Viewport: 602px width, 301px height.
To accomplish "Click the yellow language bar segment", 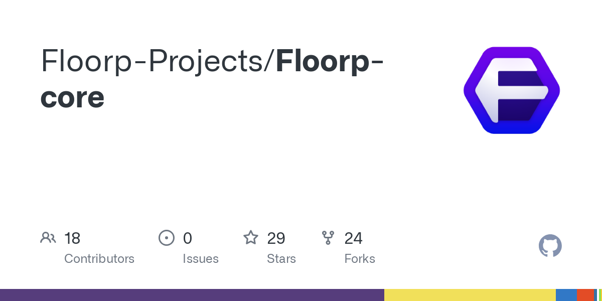I will point(470,295).
